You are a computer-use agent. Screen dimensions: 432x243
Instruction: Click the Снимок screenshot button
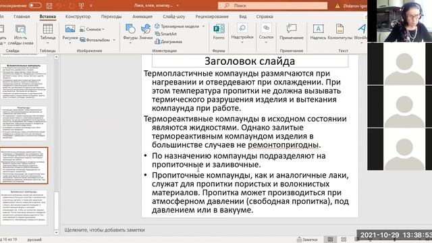pyautogui.click(x=90, y=29)
